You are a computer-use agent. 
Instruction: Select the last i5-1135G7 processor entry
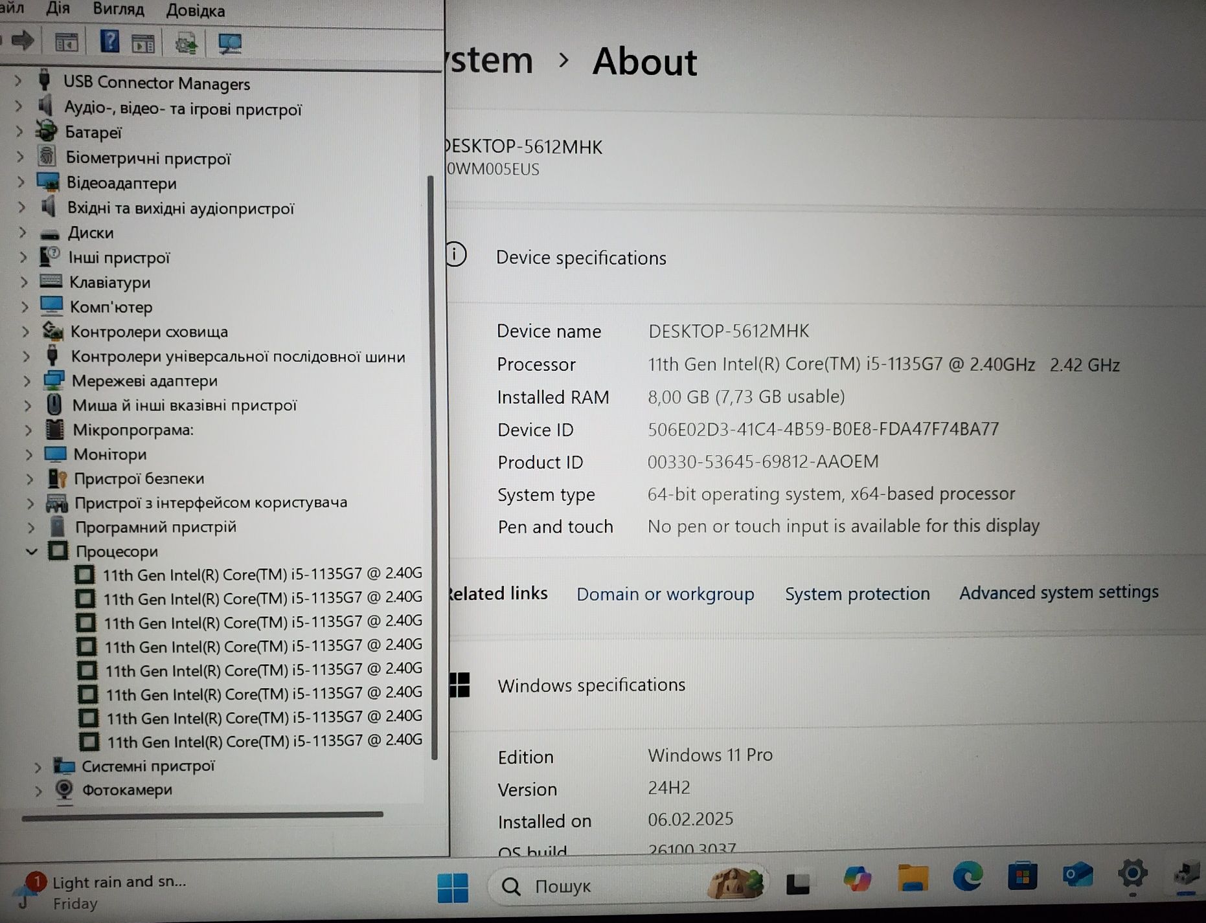point(264,740)
